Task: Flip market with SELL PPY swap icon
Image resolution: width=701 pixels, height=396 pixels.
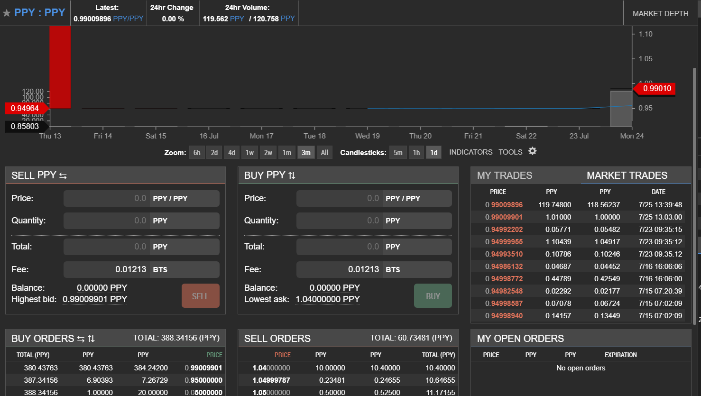Action: point(63,175)
